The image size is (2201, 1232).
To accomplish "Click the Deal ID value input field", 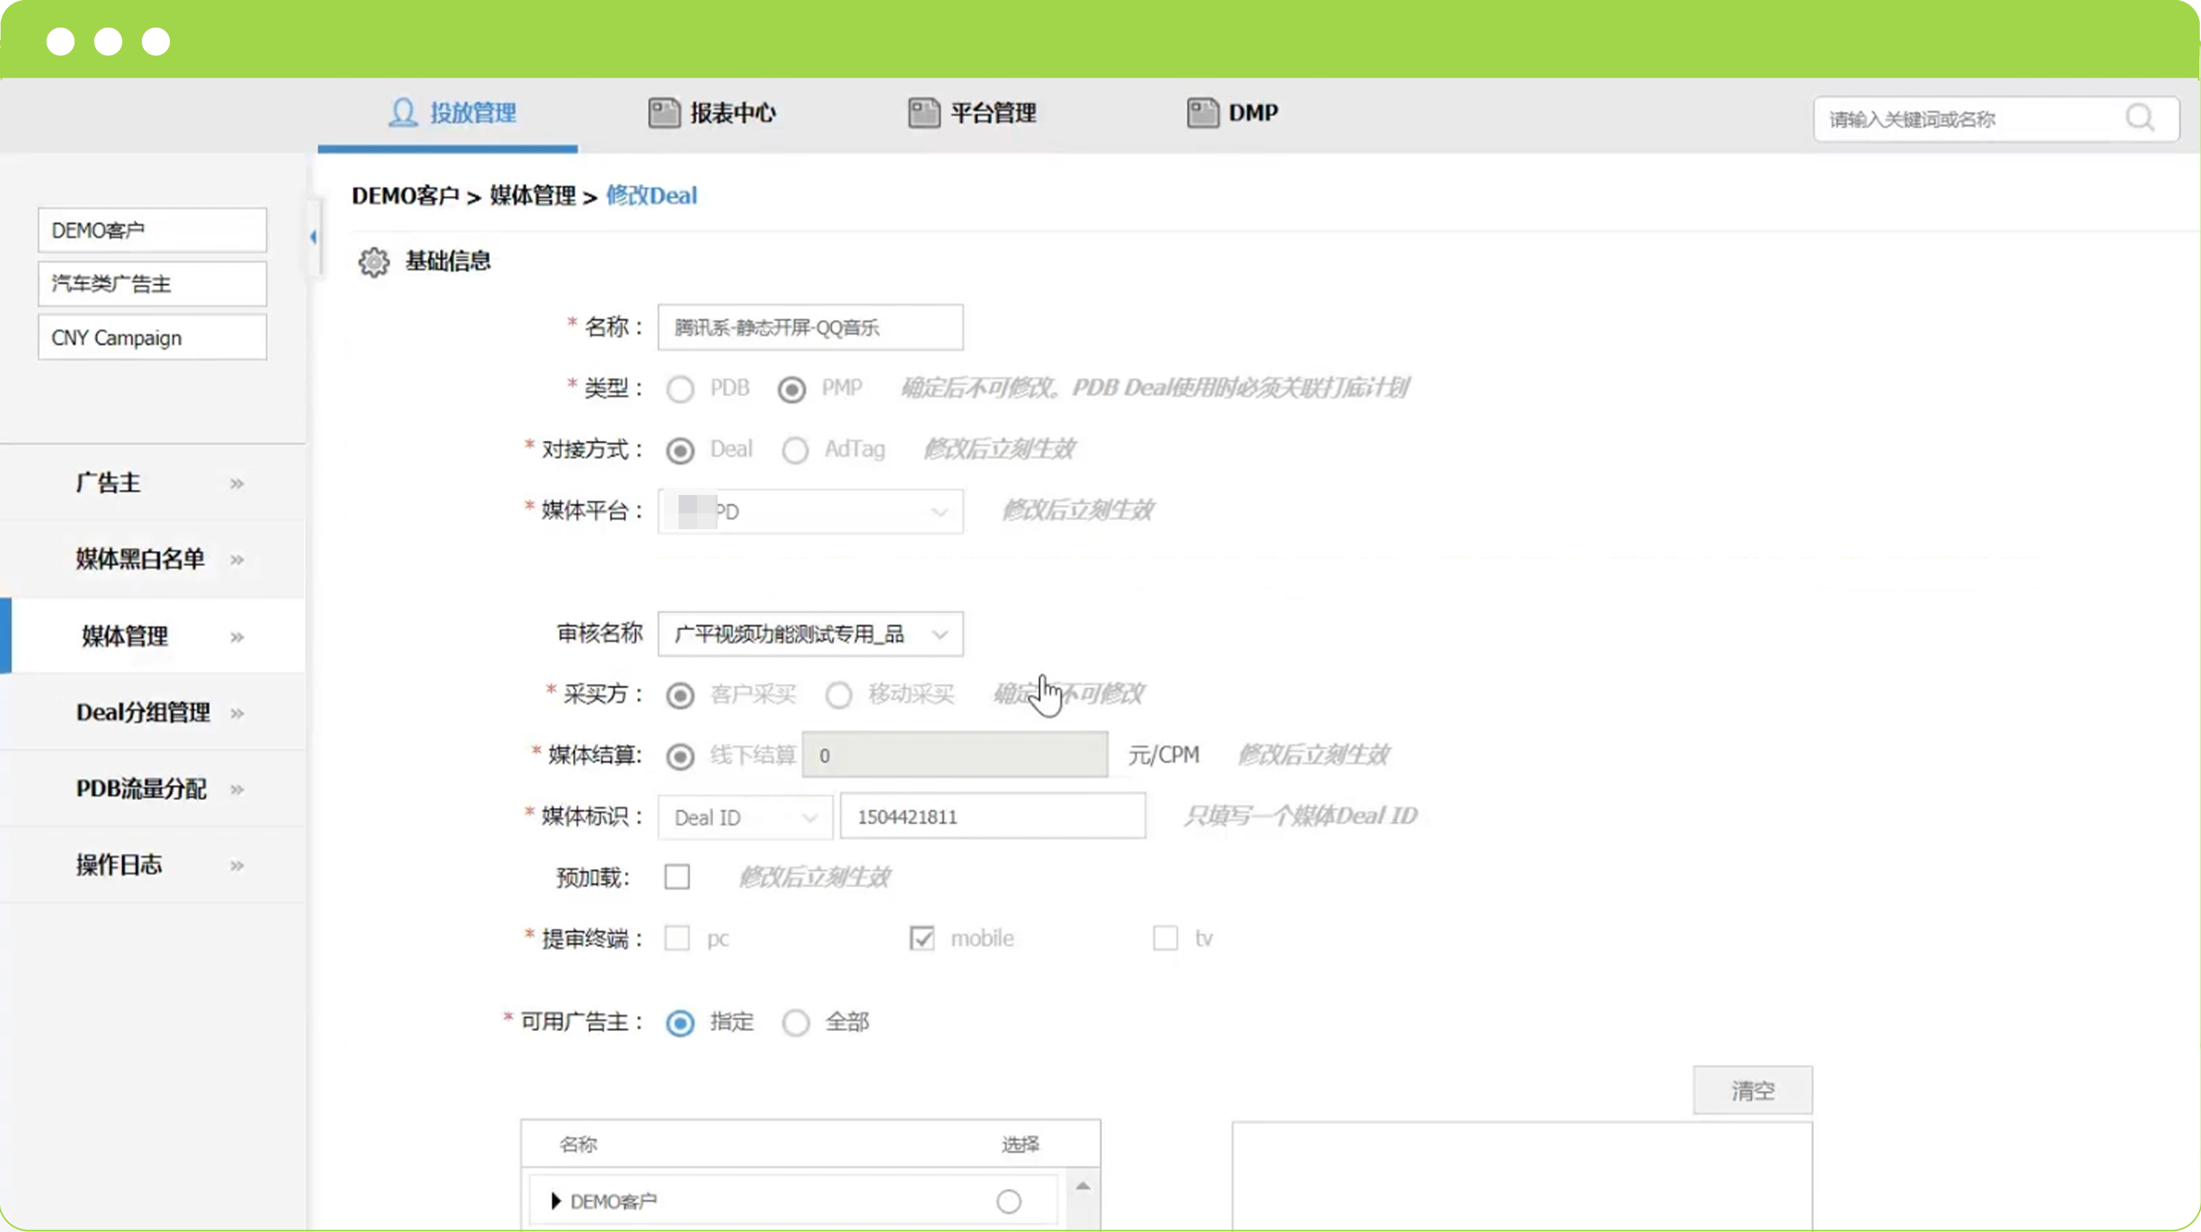I will coord(993,816).
